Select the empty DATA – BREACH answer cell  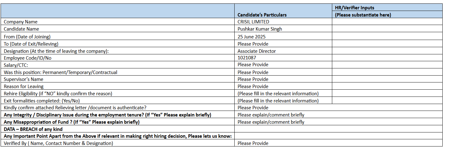tap(338, 129)
